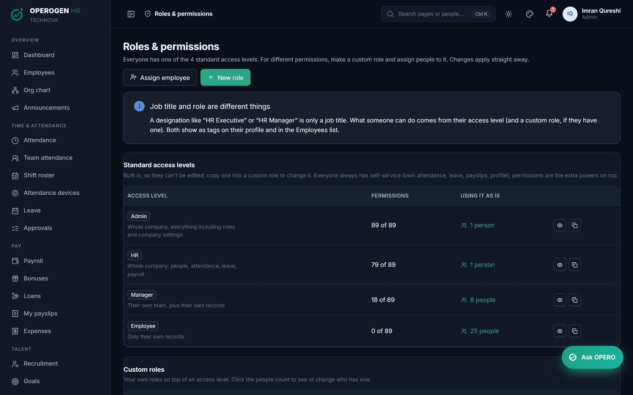Click the blue info icon in banner
Image resolution: width=633 pixels, height=395 pixels.
coord(139,106)
